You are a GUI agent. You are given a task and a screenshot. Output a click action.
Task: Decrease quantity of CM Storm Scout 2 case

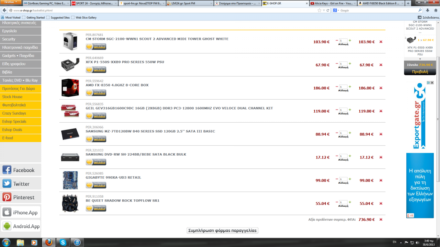coord(337,40)
